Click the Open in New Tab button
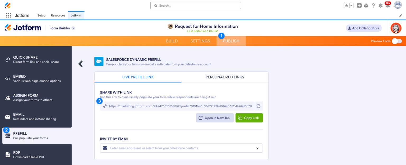The width and height of the screenshot is (406, 165). click(x=215, y=118)
